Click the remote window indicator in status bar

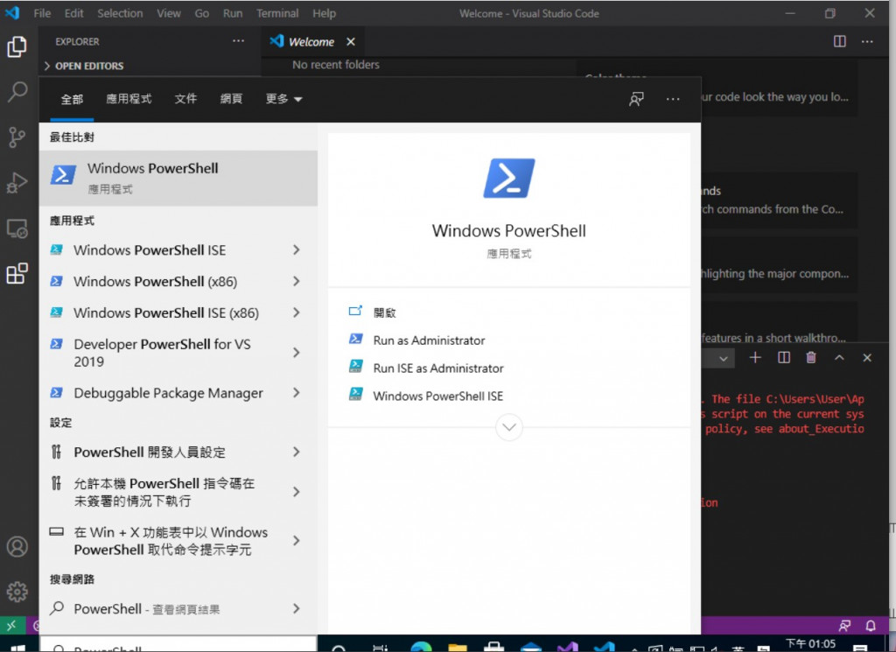click(11, 625)
